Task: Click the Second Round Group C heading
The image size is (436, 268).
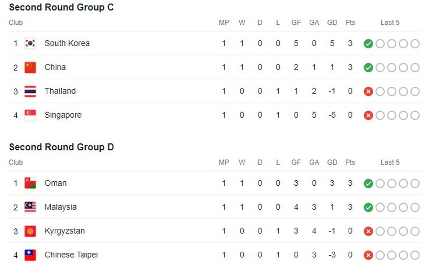Action: [x=61, y=7]
